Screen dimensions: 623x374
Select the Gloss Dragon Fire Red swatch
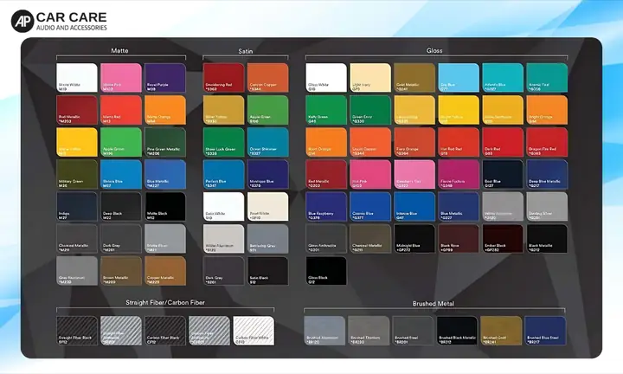(x=546, y=141)
